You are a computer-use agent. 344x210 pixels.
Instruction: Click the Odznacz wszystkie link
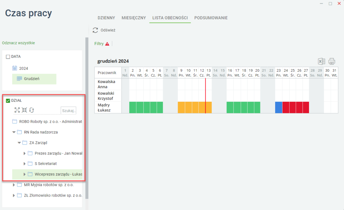[x=18, y=43]
